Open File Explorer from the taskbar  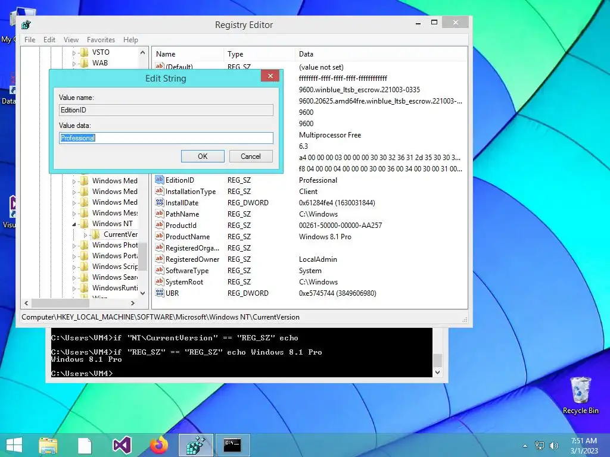click(48, 445)
